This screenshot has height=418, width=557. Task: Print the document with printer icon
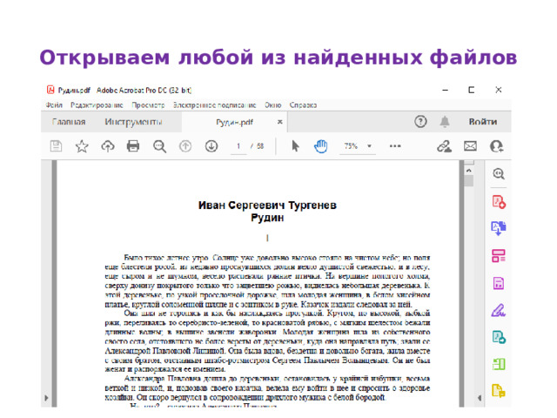[133, 146]
